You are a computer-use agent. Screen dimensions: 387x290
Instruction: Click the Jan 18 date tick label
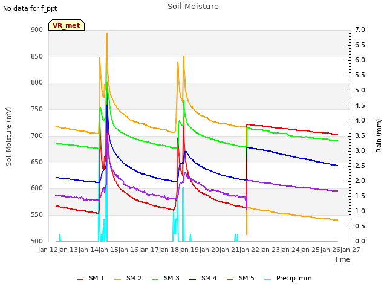click(x=169, y=250)
